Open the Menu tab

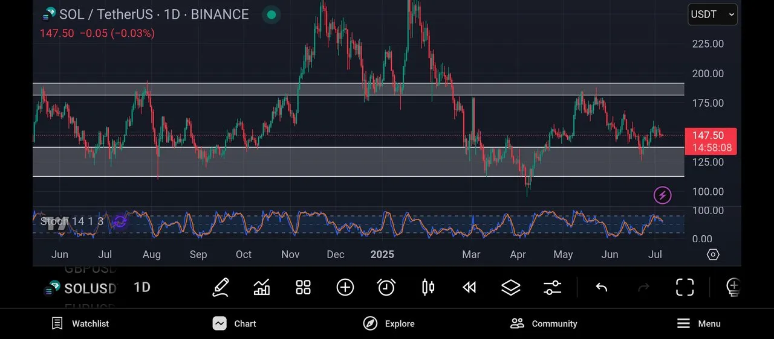pos(698,323)
